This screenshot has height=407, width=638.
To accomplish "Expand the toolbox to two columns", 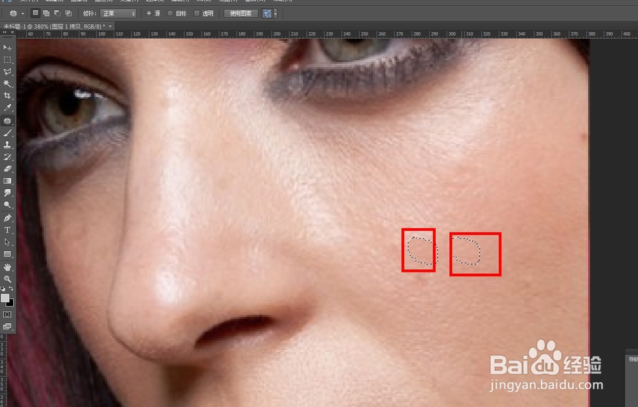I will click(x=4, y=32).
